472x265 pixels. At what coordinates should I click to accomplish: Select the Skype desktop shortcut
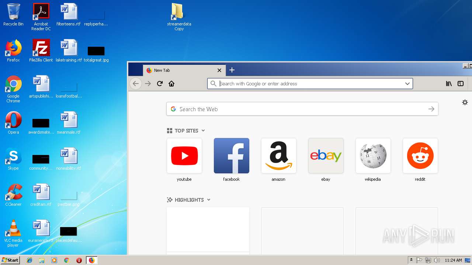[x=13, y=159]
